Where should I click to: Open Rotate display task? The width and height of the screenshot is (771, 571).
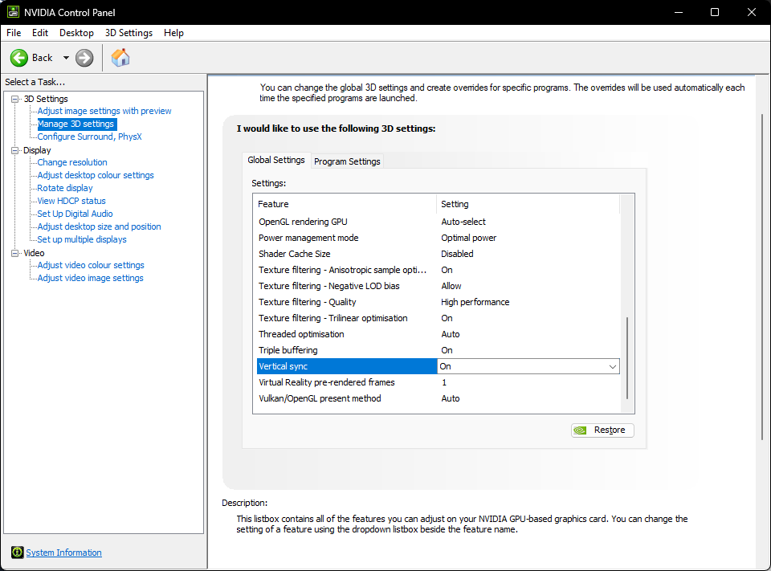point(65,188)
